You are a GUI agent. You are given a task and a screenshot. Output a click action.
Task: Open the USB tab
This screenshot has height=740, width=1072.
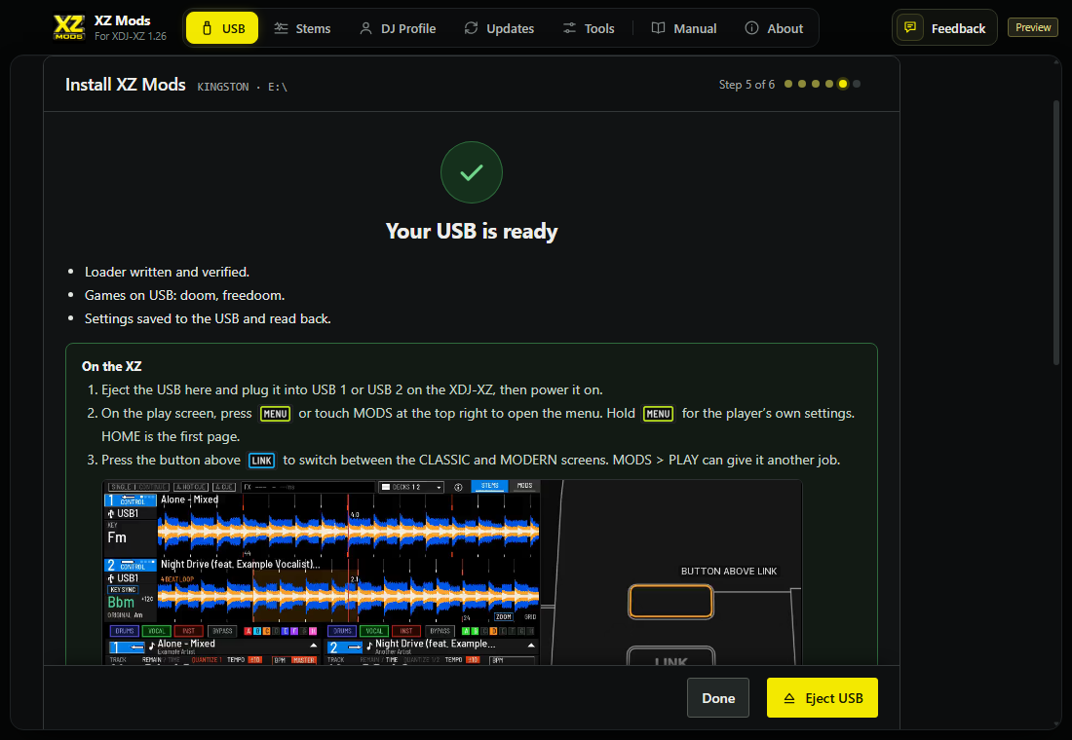[x=222, y=28]
